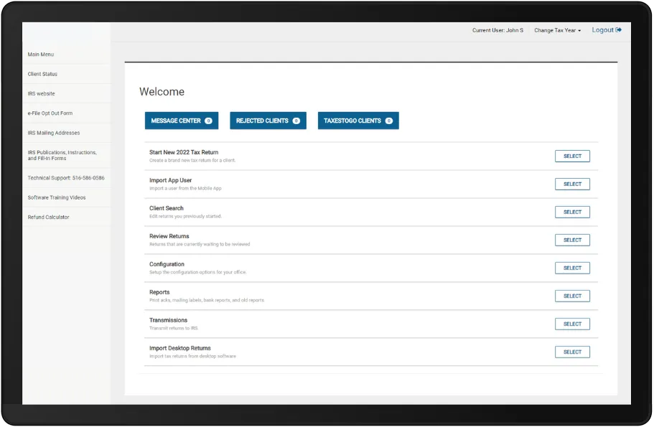Open Client Search
The width and height of the screenshot is (654, 427).
click(x=572, y=212)
